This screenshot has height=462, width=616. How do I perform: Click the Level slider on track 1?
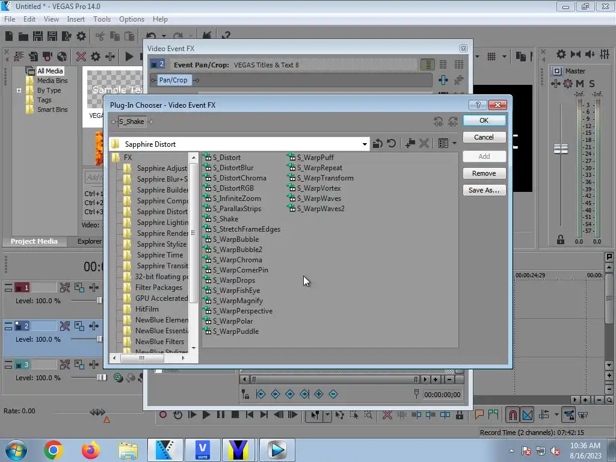coord(99,301)
